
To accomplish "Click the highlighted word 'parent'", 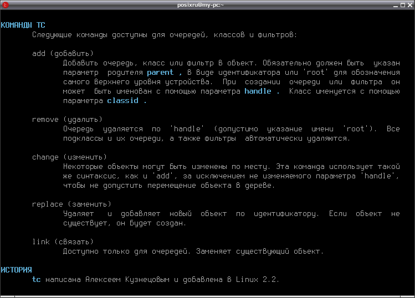I will coord(160,72).
